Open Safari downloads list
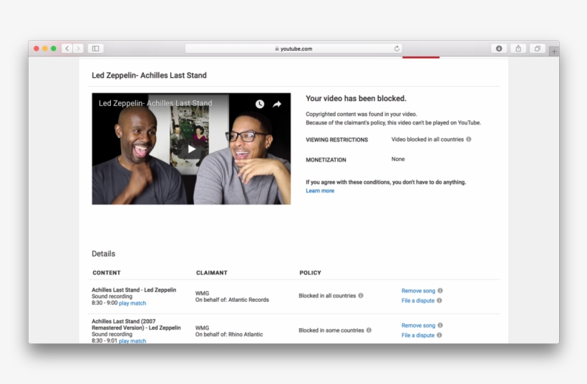This screenshot has height=384, width=587. pos(499,49)
